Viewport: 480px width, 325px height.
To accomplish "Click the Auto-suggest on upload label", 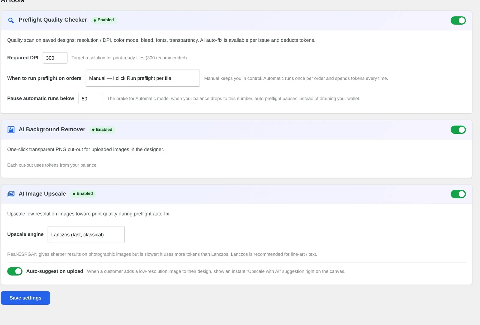I will 55,271.
